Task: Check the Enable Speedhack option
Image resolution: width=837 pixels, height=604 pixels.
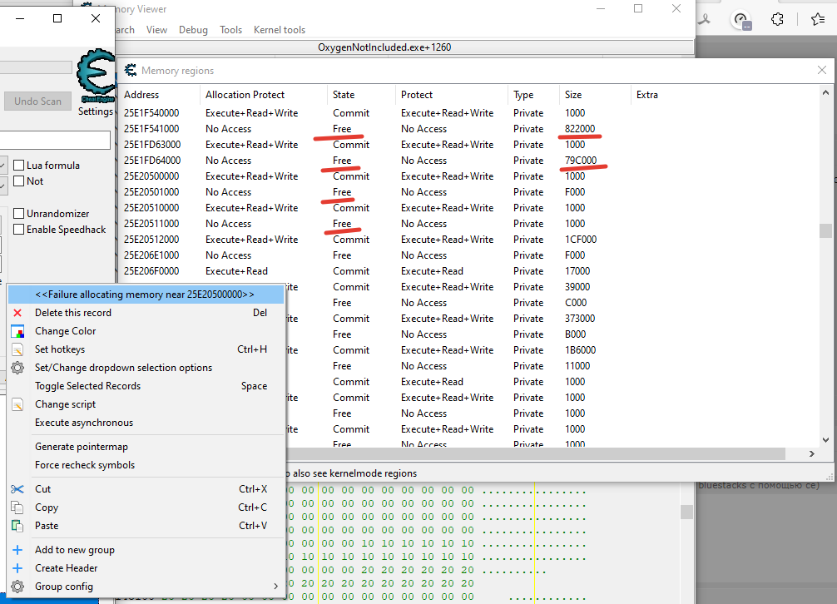Action: [x=19, y=230]
